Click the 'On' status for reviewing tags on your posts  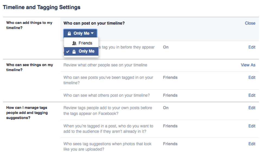(x=166, y=108)
